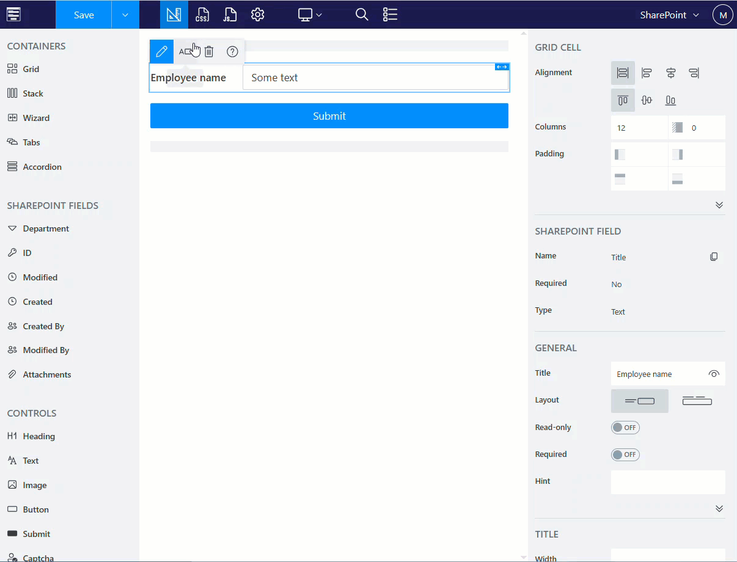737x562 pixels.
Task: Open form settings gear icon
Action: click(x=258, y=15)
